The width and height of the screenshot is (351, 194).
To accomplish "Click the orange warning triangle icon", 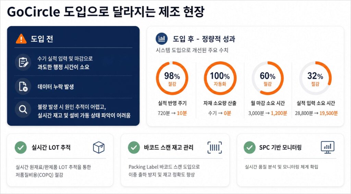I will coord(21,39).
